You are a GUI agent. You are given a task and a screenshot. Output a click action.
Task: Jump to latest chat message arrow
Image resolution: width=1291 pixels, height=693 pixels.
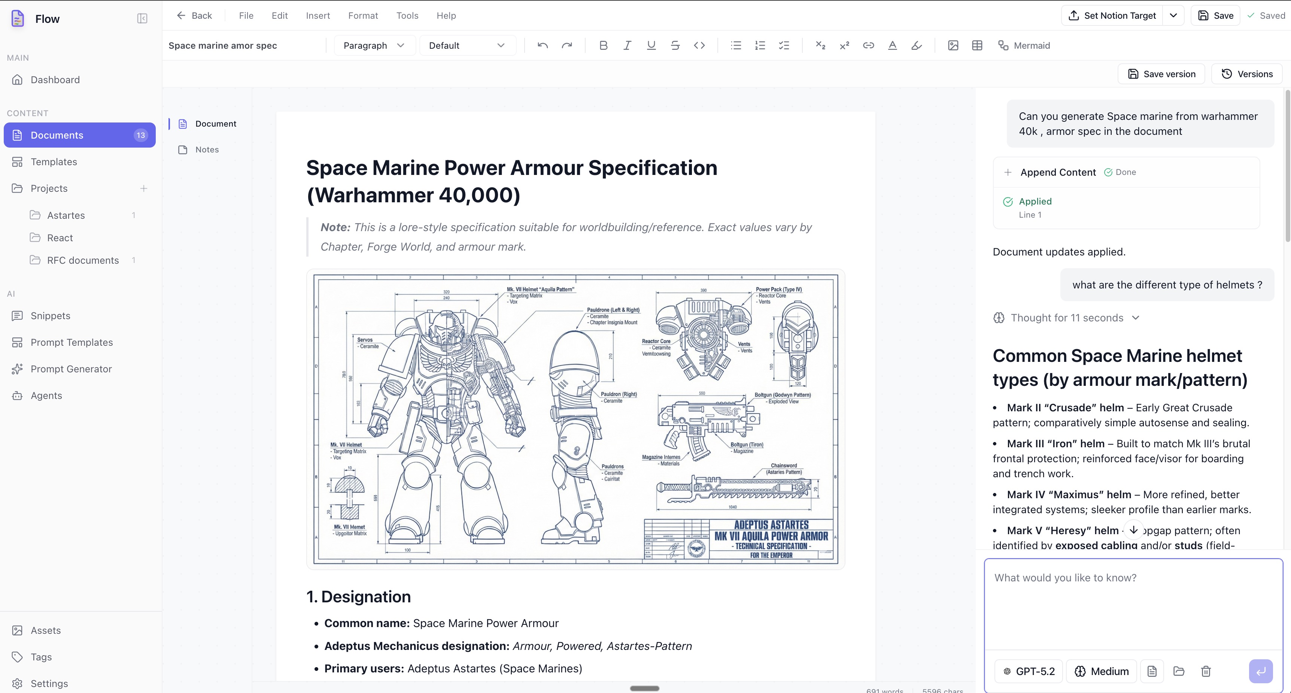point(1133,530)
